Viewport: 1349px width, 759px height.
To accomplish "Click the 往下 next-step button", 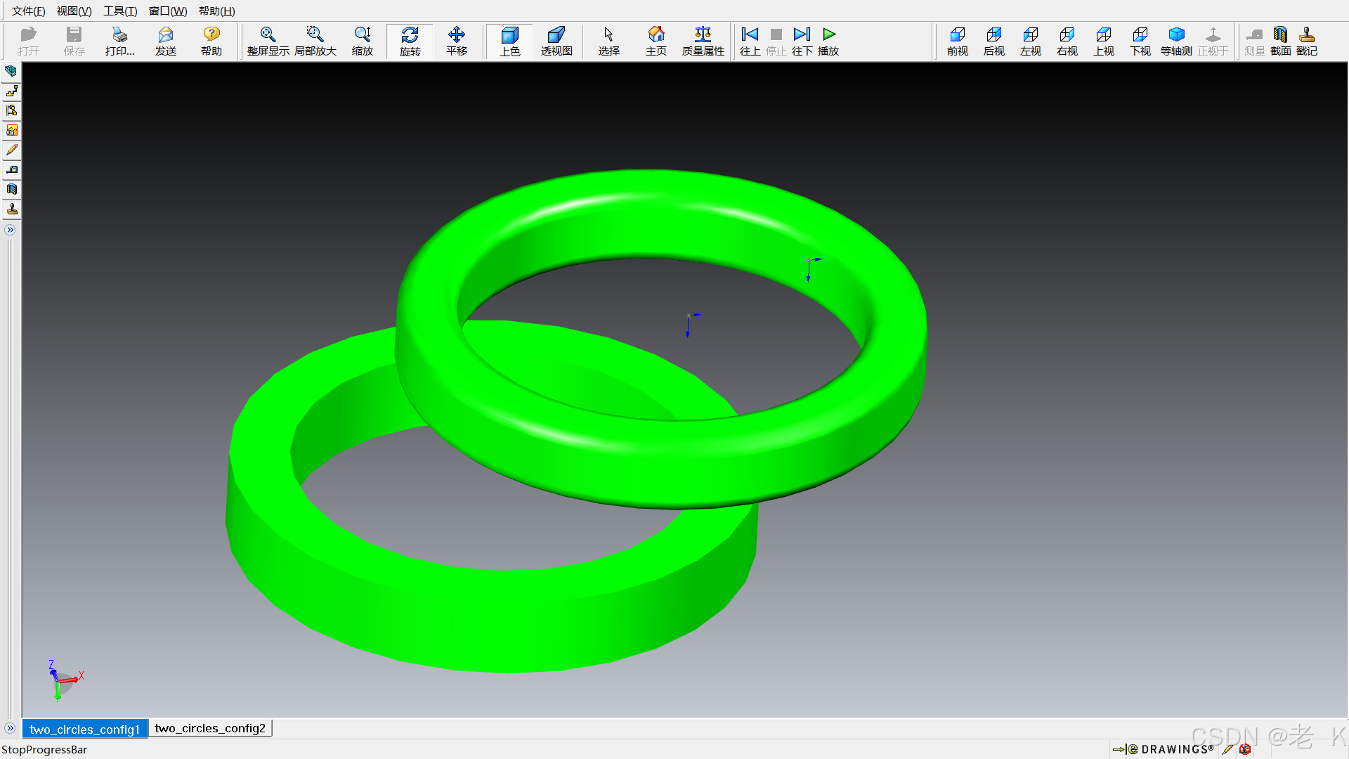I will coord(802,41).
